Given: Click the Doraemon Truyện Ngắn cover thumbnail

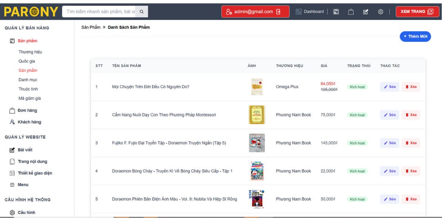Looking at the screenshot, I should coord(257,143).
